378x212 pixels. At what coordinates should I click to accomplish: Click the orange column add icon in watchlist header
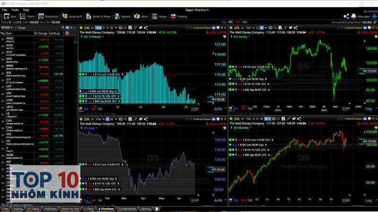(x=67, y=33)
